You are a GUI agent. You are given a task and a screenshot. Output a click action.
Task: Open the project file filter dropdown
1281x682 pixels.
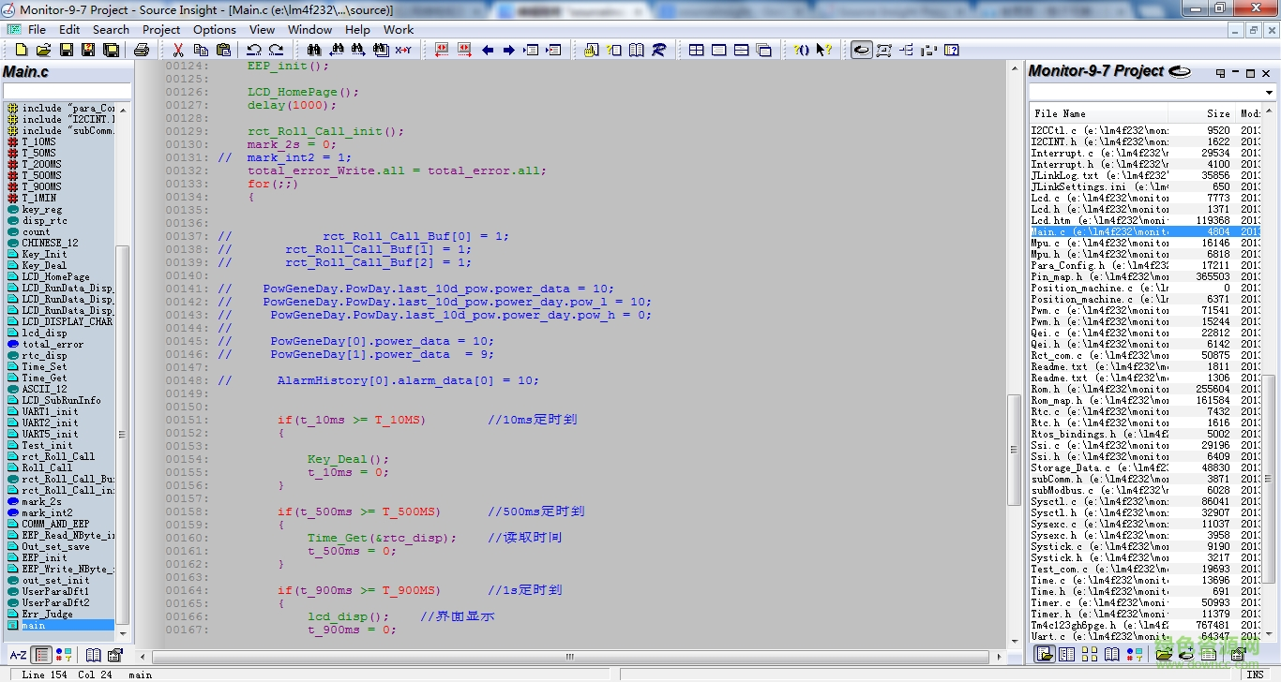[x=1269, y=93]
